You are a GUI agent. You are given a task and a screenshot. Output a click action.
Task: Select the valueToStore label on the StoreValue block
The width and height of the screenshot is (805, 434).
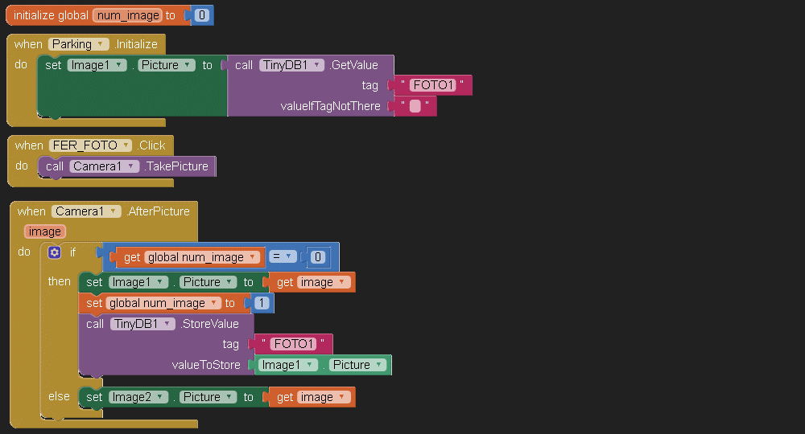(x=206, y=365)
